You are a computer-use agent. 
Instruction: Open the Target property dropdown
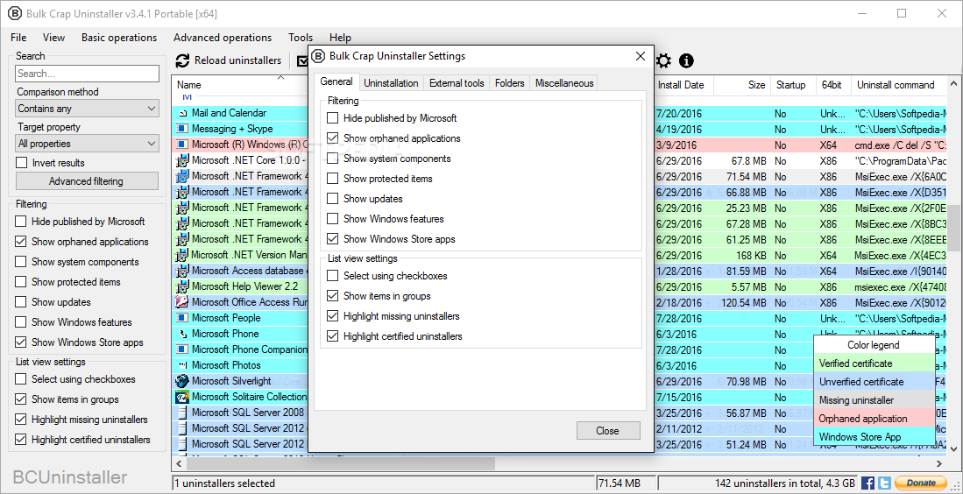coord(88,144)
